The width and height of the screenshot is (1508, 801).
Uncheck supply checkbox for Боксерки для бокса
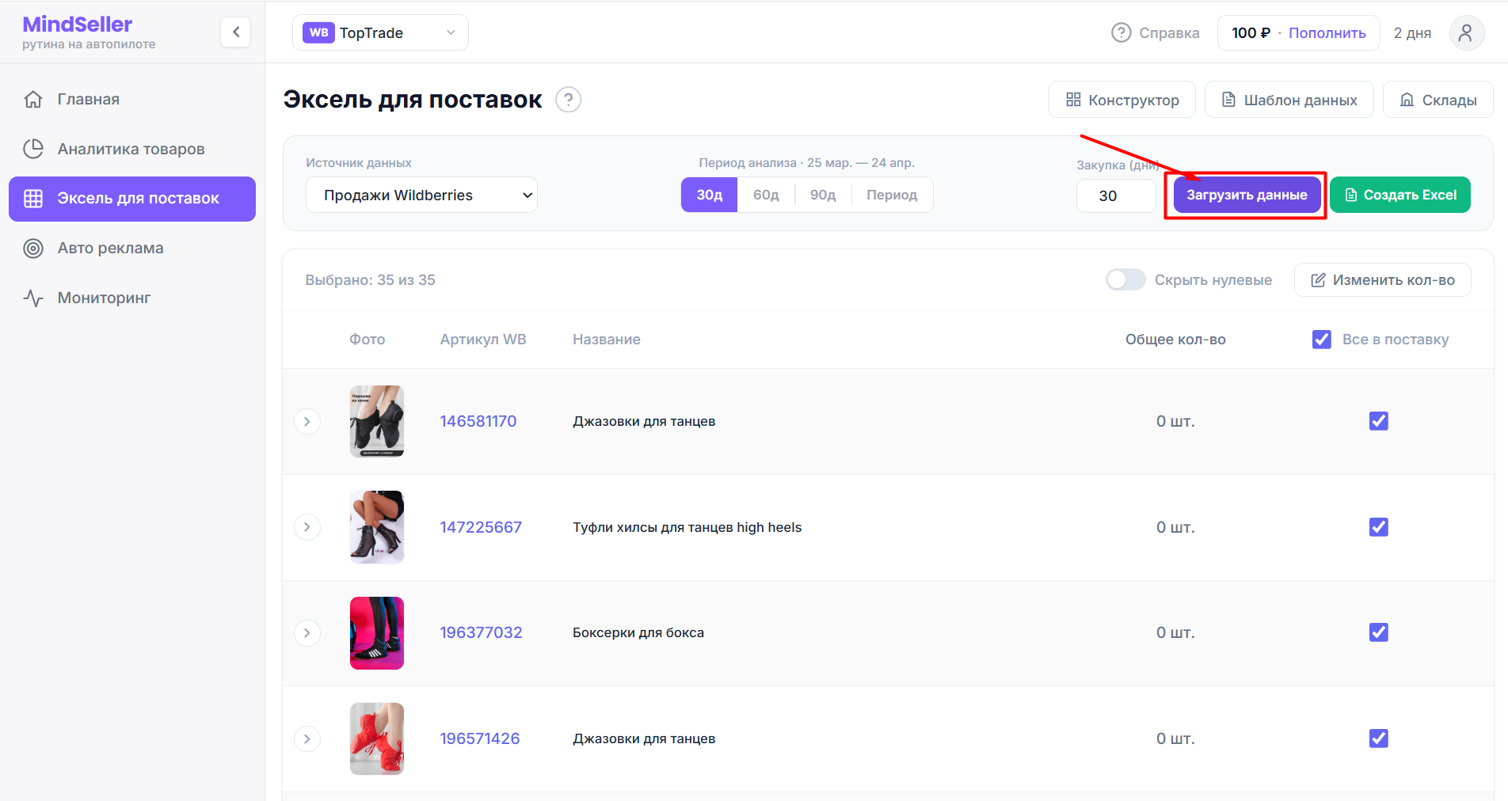(x=1379, y=632)
